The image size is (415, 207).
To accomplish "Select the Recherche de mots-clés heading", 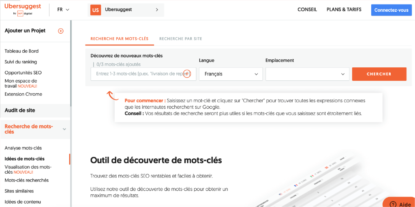I will 29,129.
